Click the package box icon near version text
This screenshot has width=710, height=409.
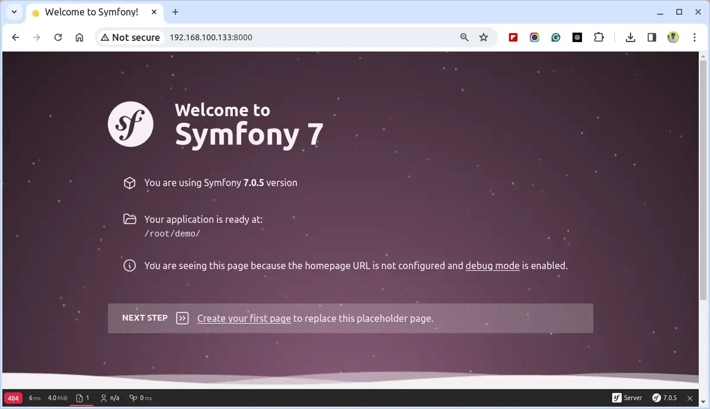(130, 183)
